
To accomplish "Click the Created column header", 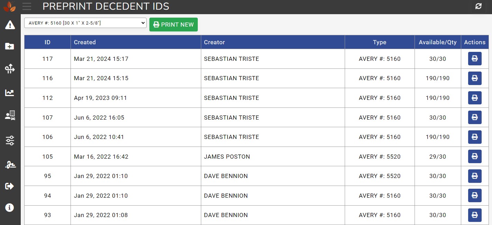I will [x=85, y=42].
